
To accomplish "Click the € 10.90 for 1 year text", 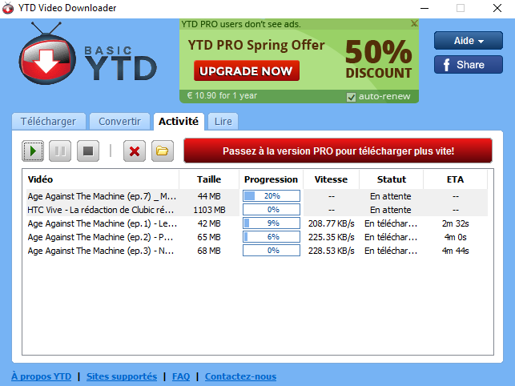I will point(222,95).
